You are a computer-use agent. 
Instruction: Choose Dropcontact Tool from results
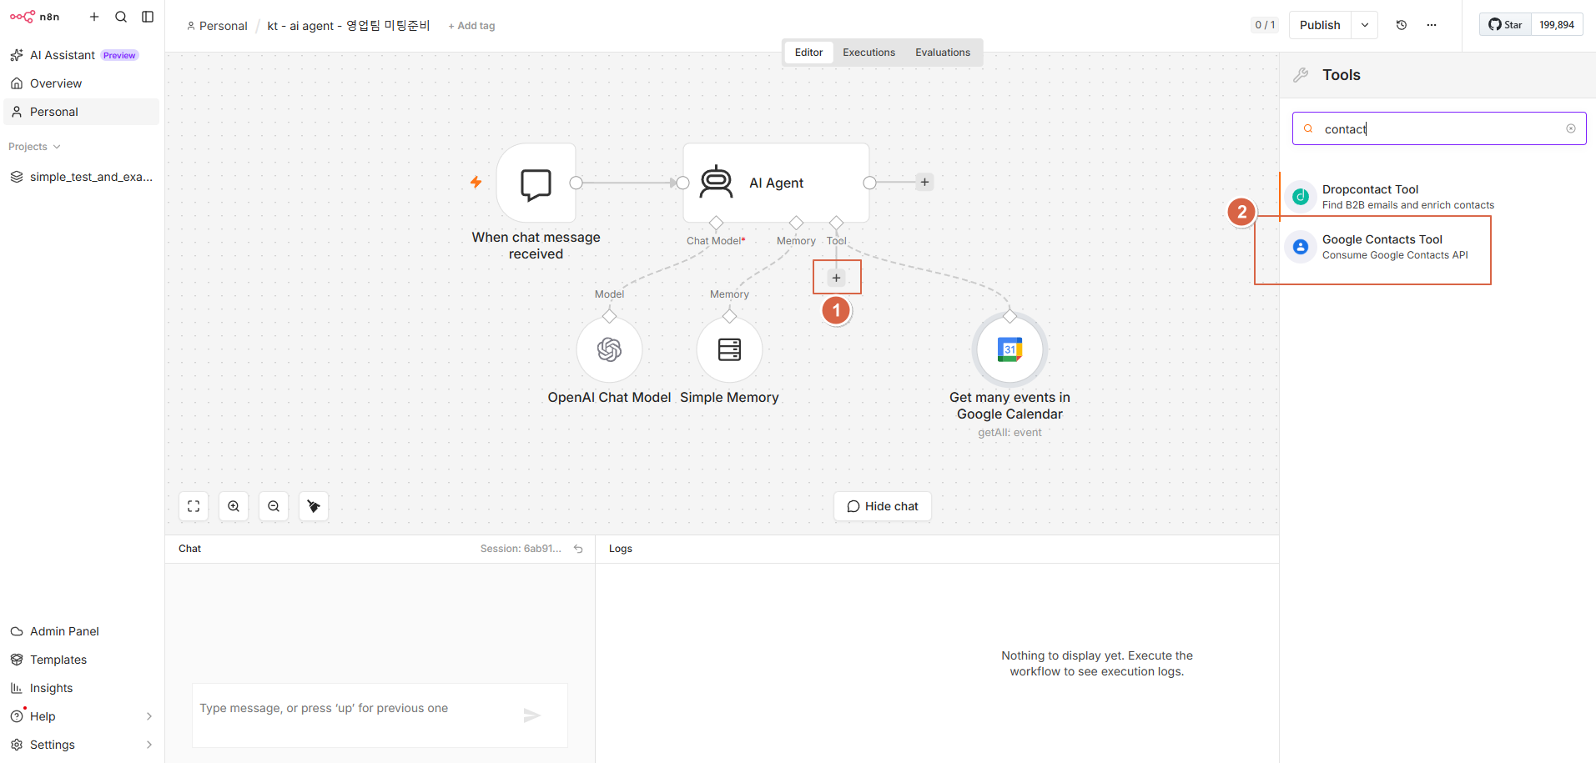point(1437,197)
